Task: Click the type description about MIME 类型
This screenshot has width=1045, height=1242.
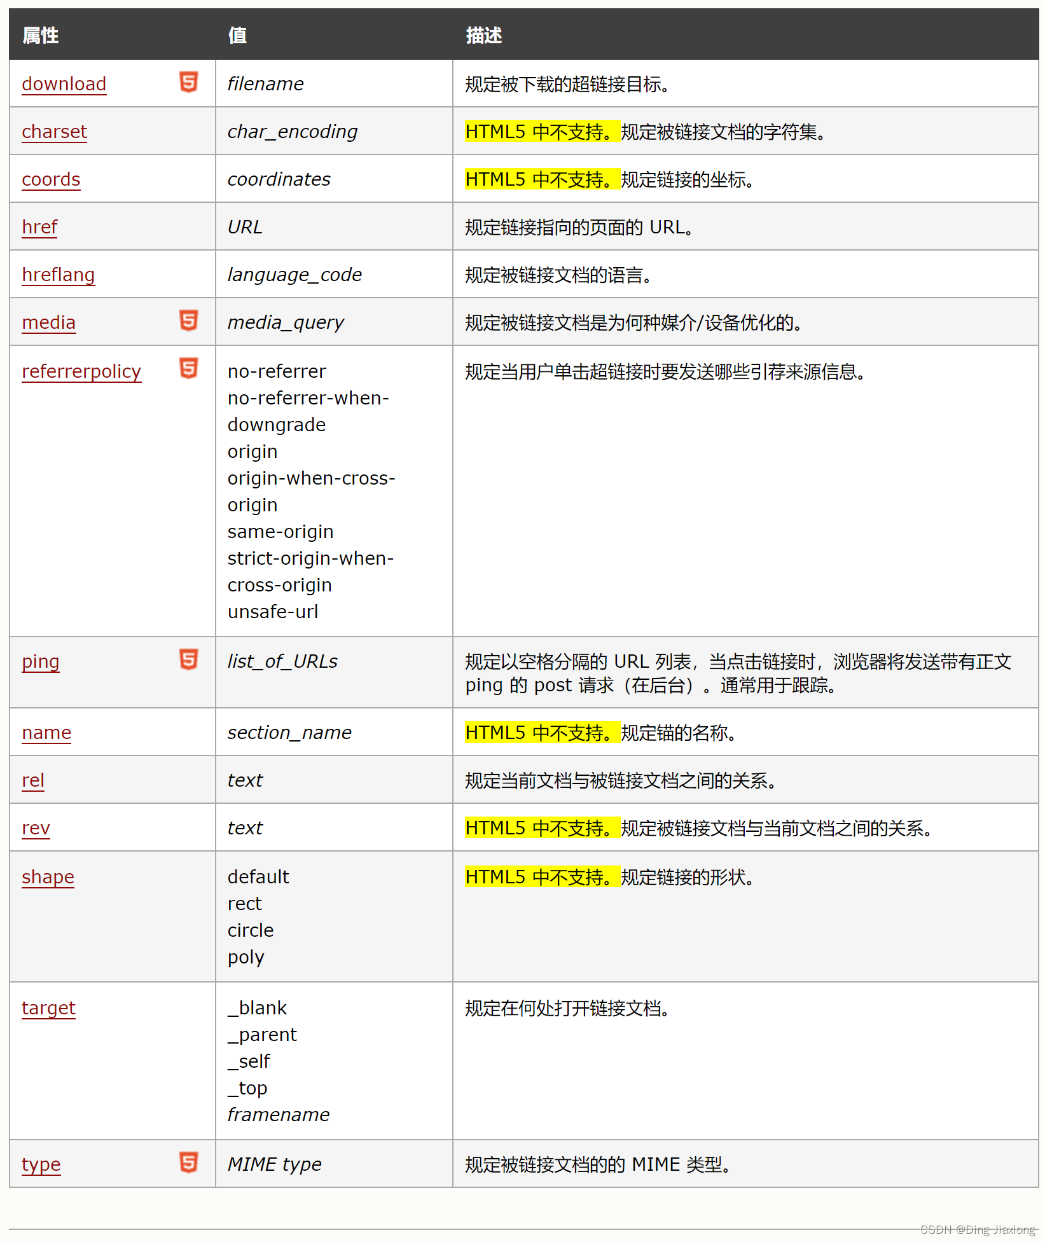Action: tap(598, 1164)
